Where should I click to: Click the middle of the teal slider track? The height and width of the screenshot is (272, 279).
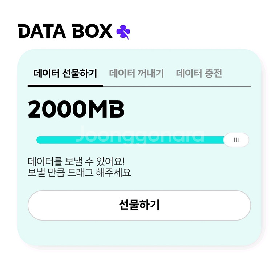click(x=131, y=140)
